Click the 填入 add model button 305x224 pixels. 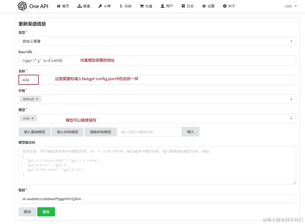191,132
